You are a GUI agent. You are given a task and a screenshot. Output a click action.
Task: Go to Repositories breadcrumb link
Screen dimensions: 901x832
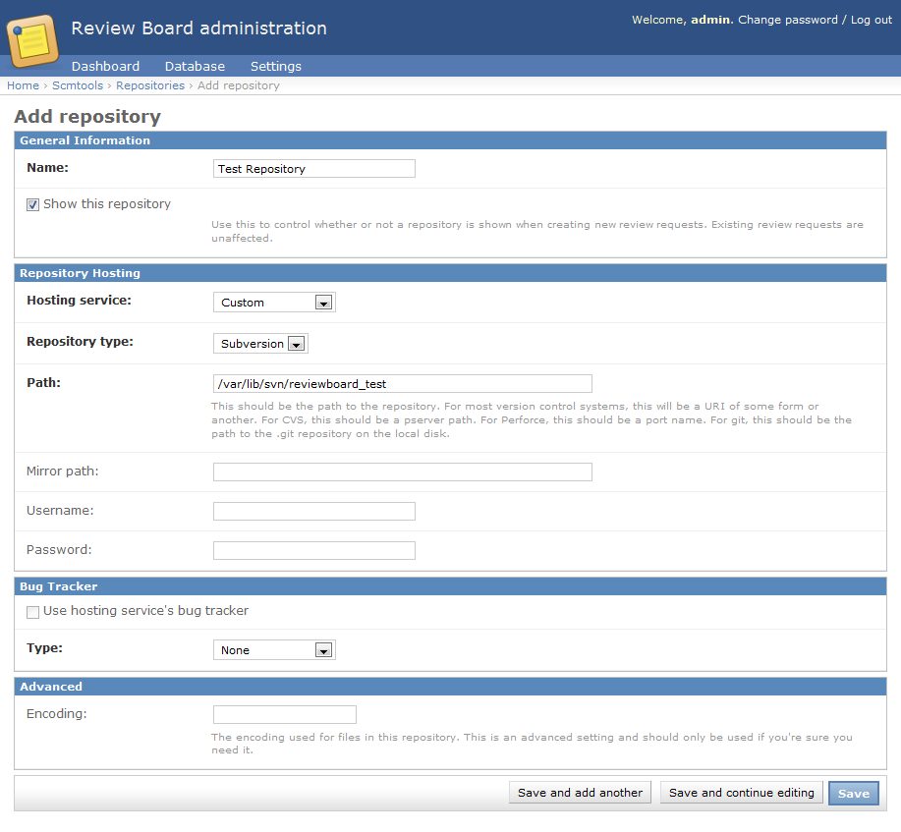point(150,85)
